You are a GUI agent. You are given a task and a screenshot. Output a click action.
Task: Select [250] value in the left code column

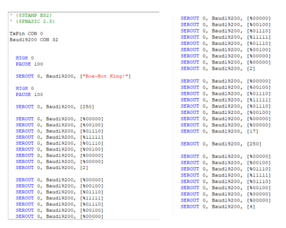(x=87, y=107)
